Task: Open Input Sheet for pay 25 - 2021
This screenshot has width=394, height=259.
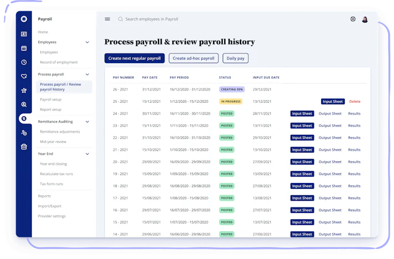Action: pos(332,102)
